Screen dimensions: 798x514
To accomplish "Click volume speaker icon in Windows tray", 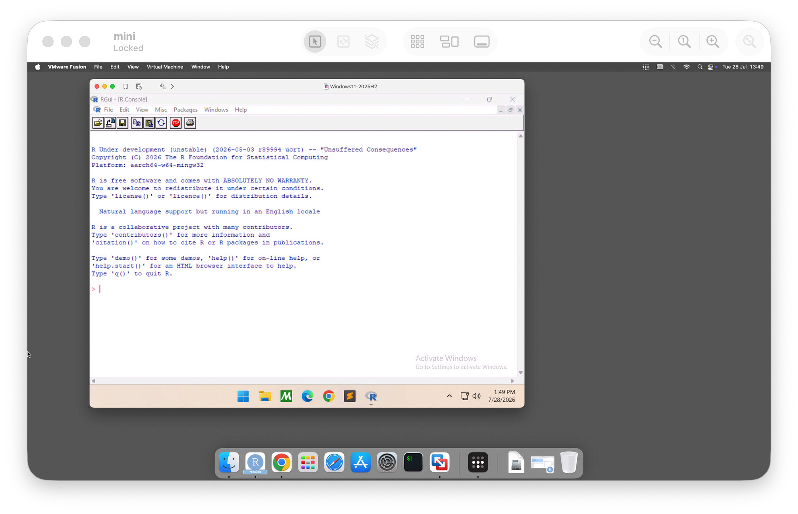I will point(477,396).
